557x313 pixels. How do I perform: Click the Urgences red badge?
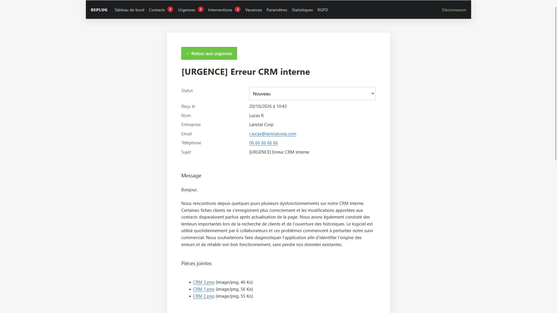[x=200, y=9]
